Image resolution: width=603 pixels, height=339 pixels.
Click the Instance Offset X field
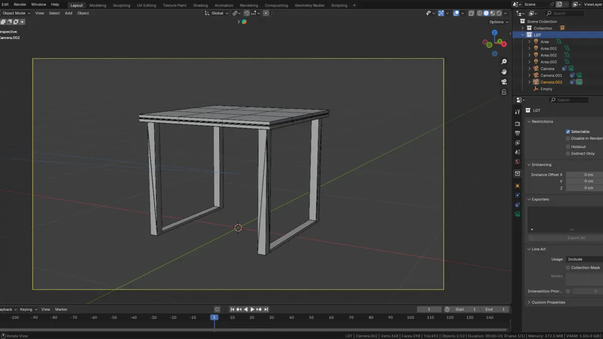click(584, 175)
